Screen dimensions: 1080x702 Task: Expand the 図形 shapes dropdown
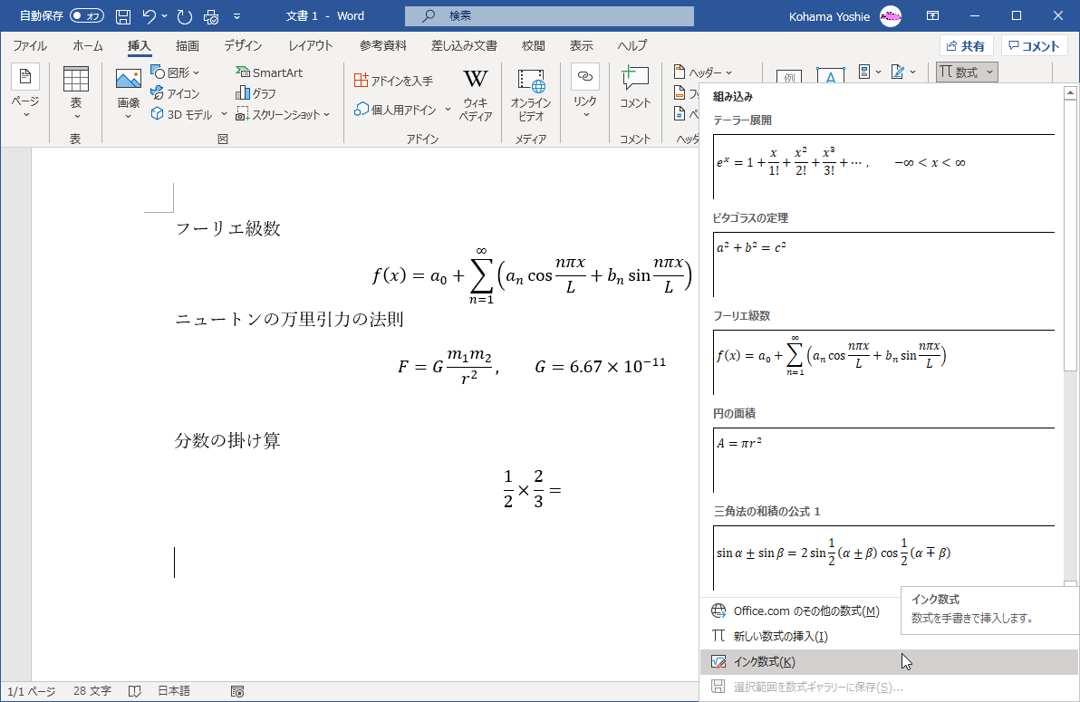coord(176,72)
